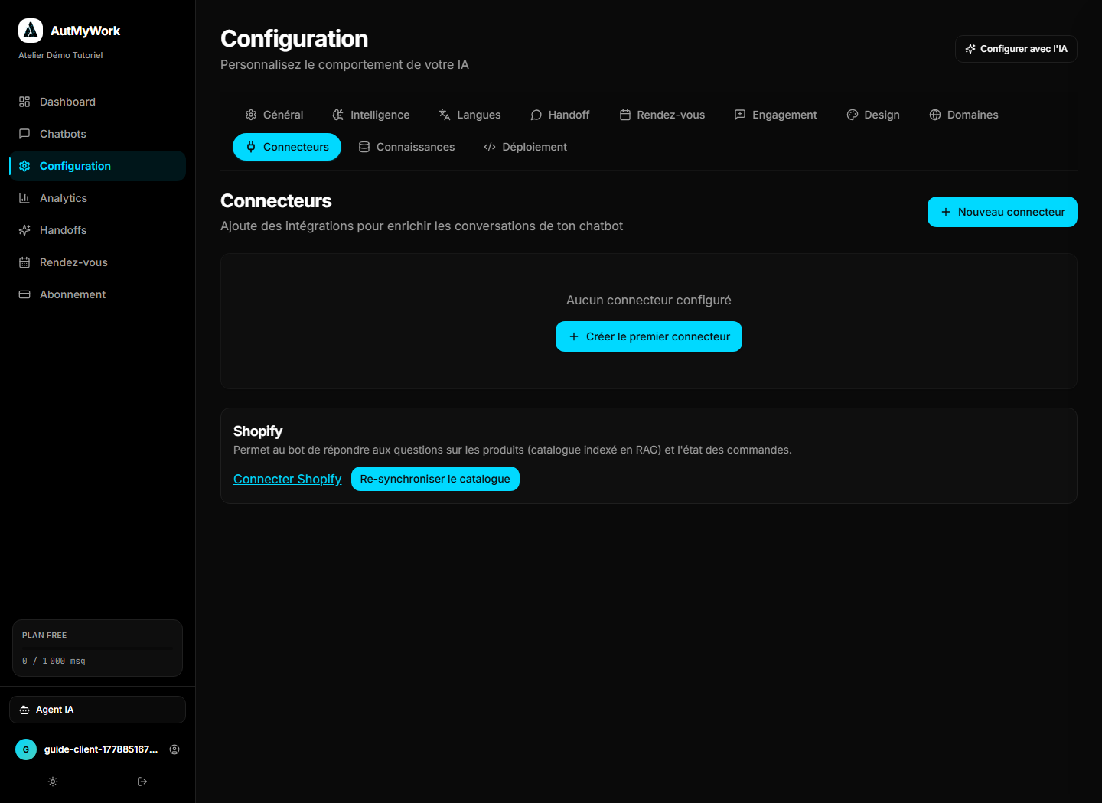Click the sidebar Rendez-vous calendar icon
Viewport: 1102px width, 803px height.
24,262
